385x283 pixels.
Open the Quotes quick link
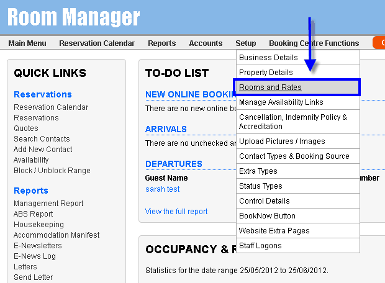point(26,128)
